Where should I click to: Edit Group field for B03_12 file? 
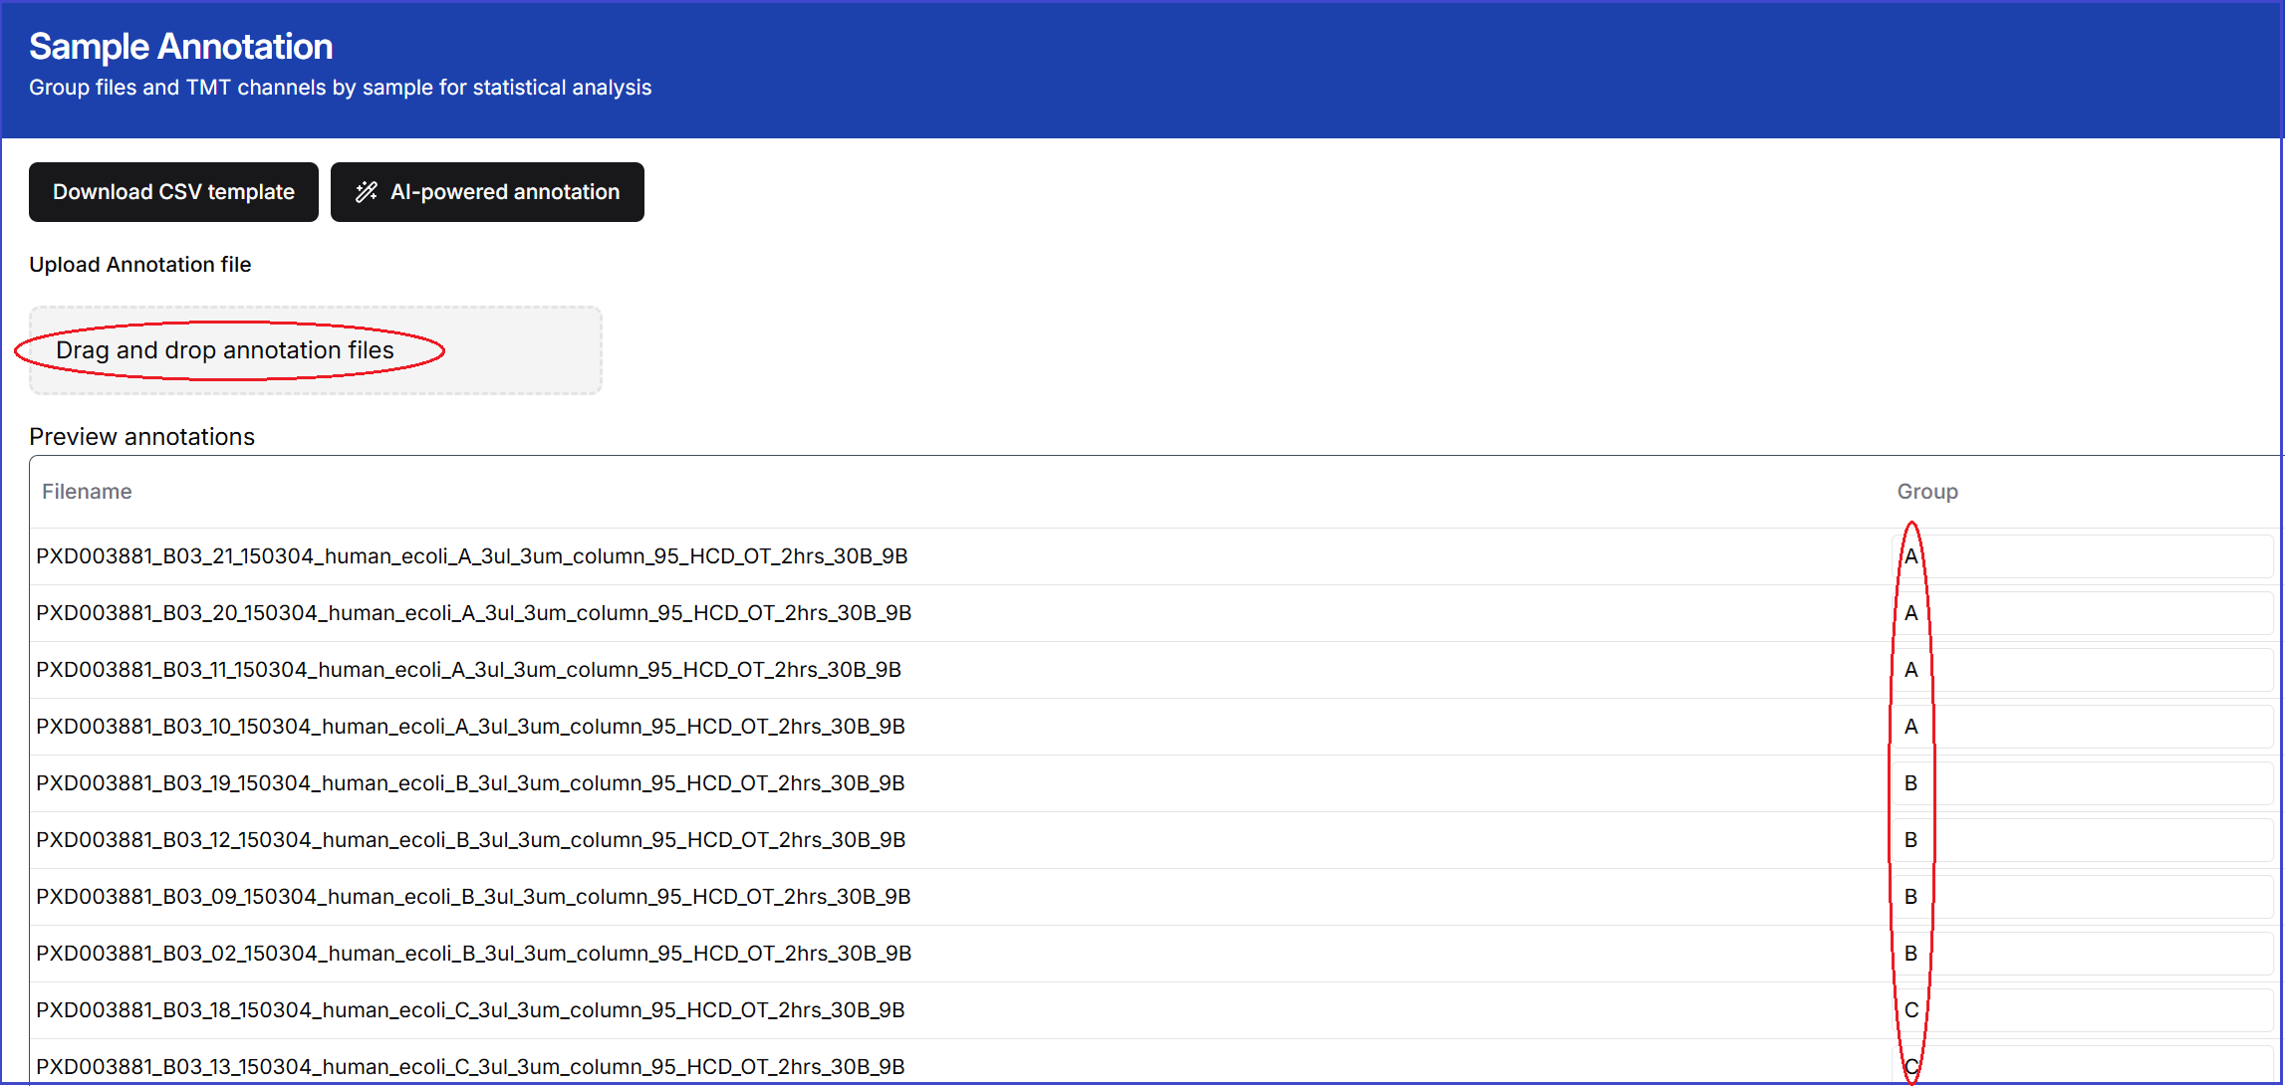coord(2082,840)
